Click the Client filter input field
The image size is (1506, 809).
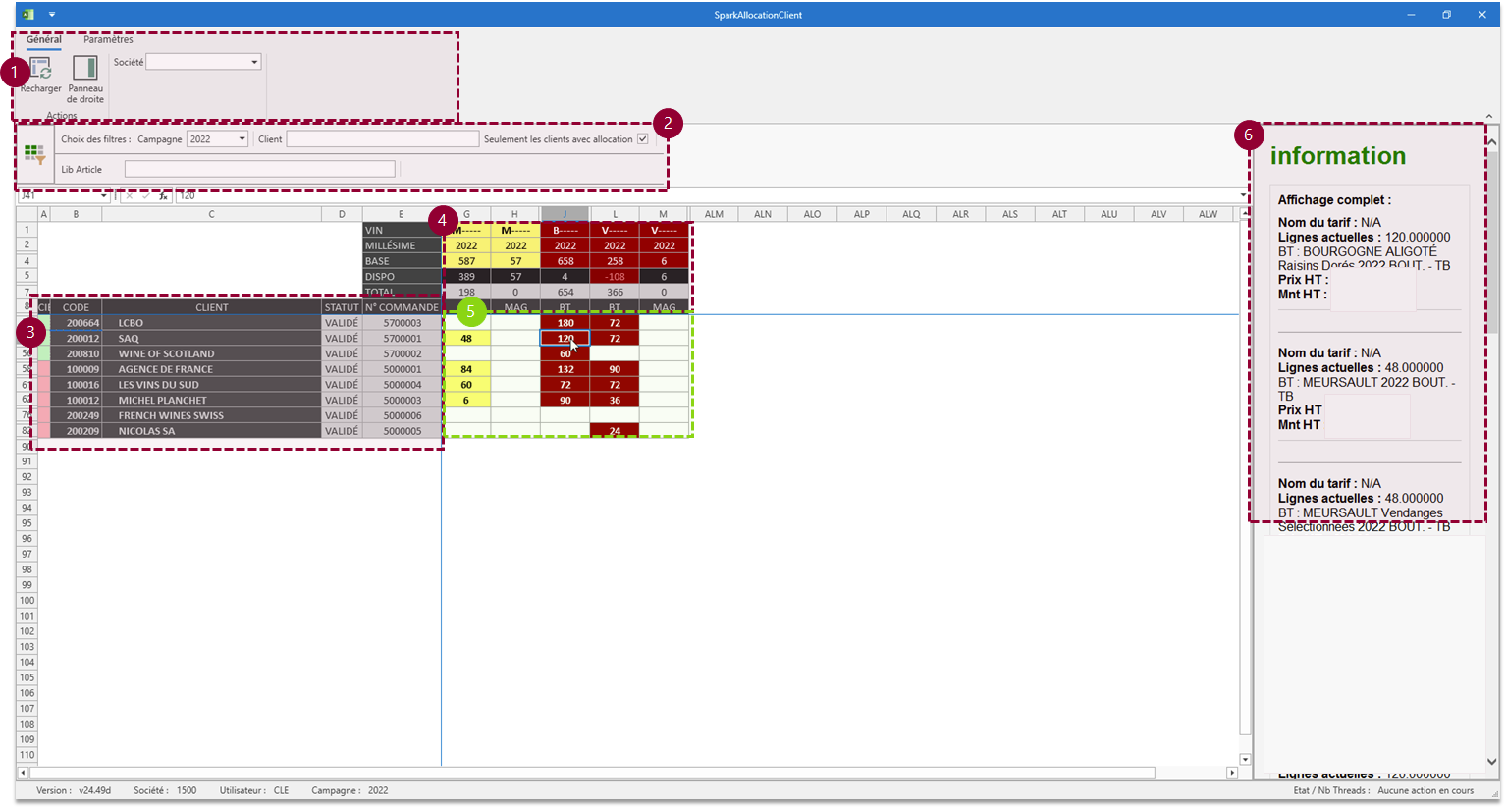click(x=382, y=139)
